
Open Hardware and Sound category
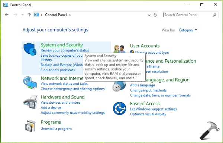(62, 97)
